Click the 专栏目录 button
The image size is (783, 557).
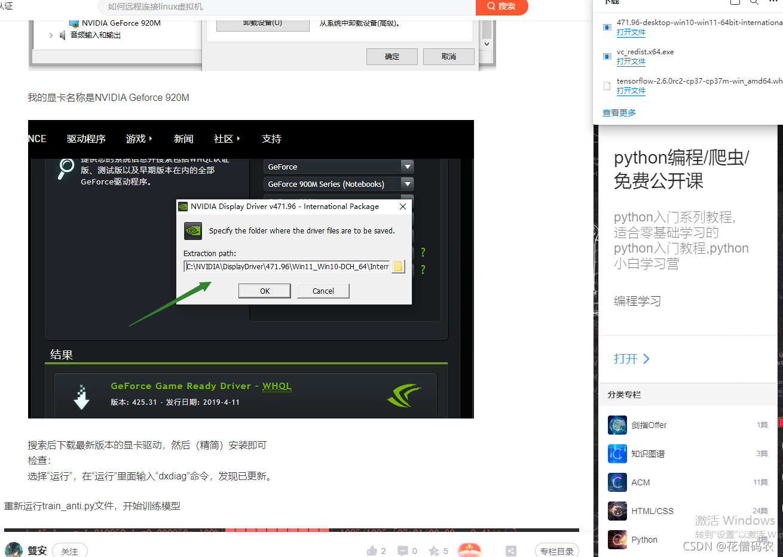pos(556,551)
